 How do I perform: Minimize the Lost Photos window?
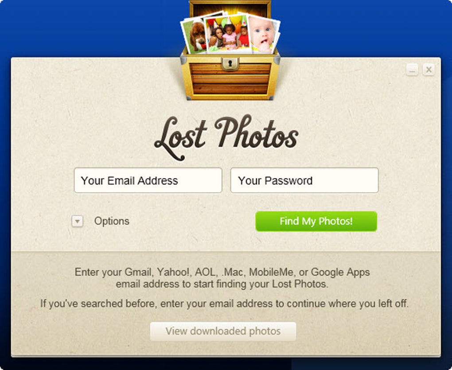tap(412, 70)
